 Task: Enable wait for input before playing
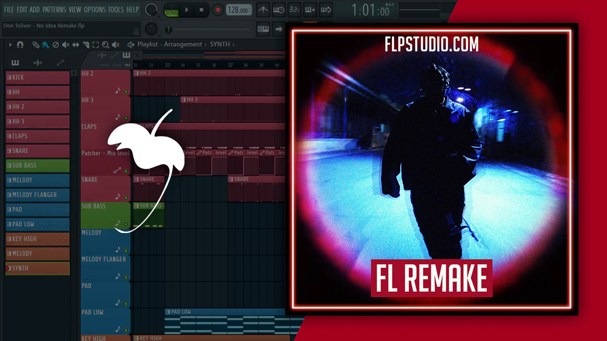[279, 9]
